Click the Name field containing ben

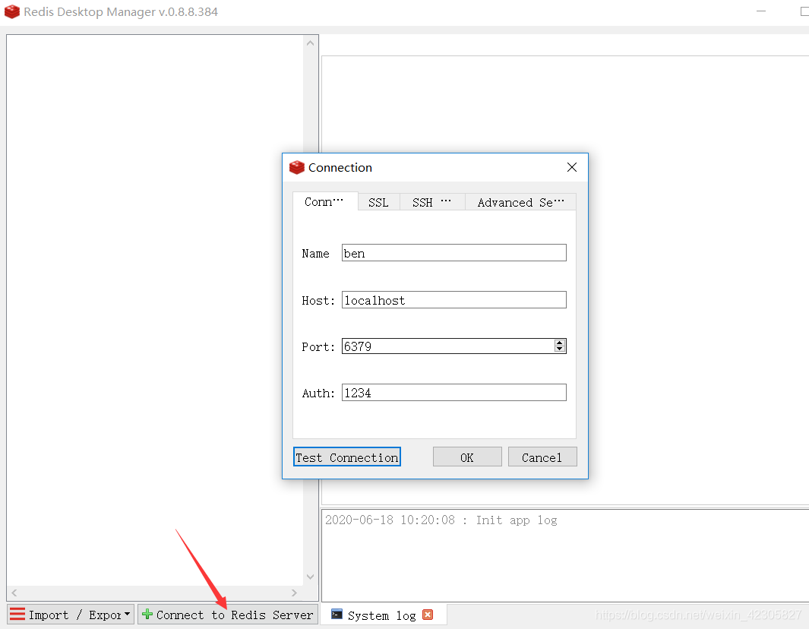[454, 253]
